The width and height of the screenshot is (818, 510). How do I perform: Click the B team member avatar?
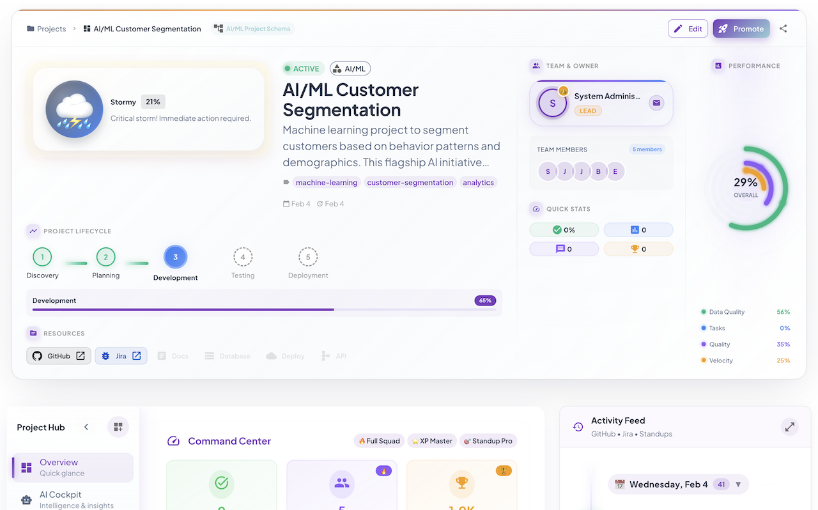(598, 171)
